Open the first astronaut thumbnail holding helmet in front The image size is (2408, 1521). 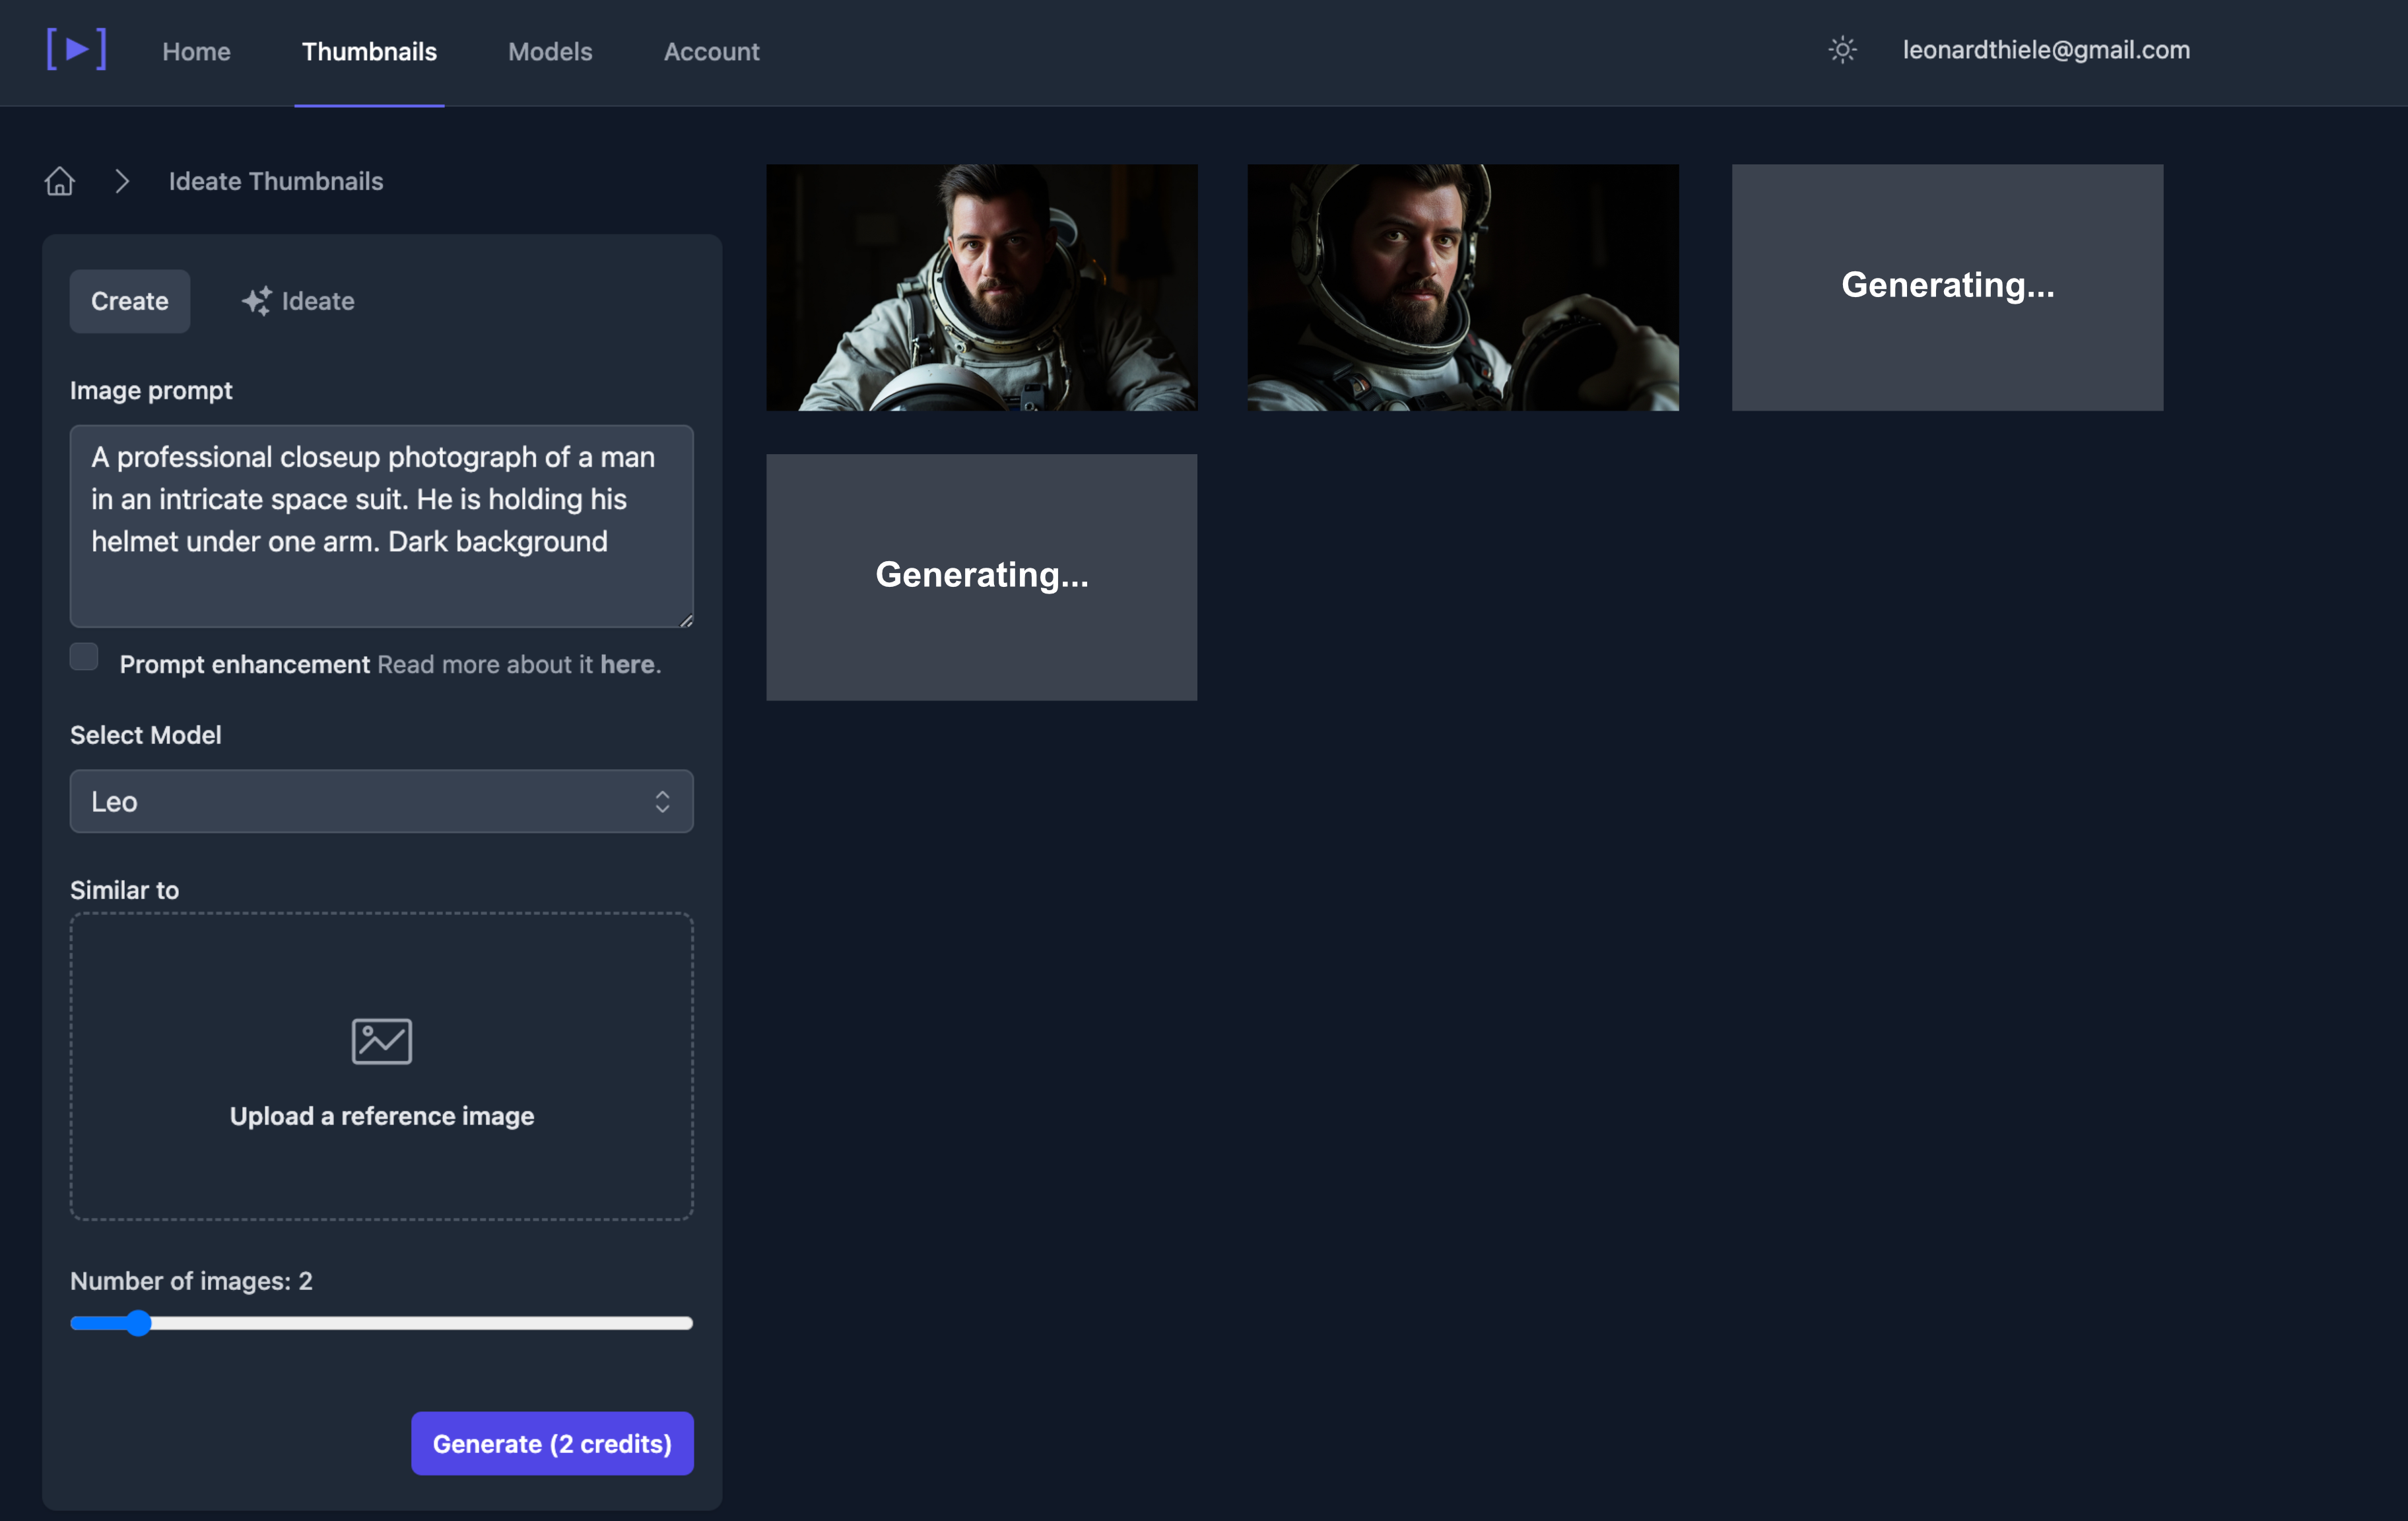click(982, 287)
